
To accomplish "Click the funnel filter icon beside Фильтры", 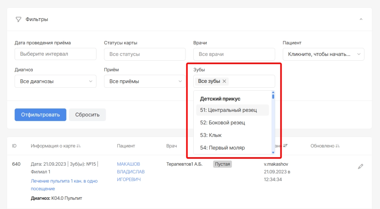I will click(19, 19).
